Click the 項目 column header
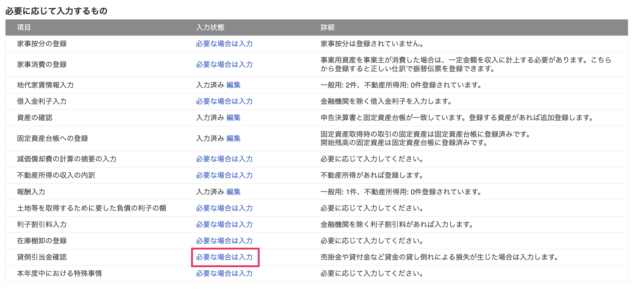This screenshot has width=634, height=291. pyautogui.click(x=24, y=27)
